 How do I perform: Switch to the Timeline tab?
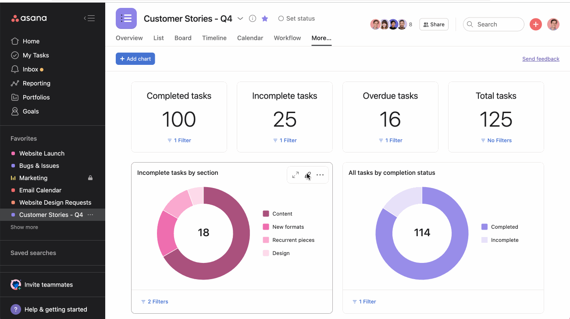tap(214, 38)
